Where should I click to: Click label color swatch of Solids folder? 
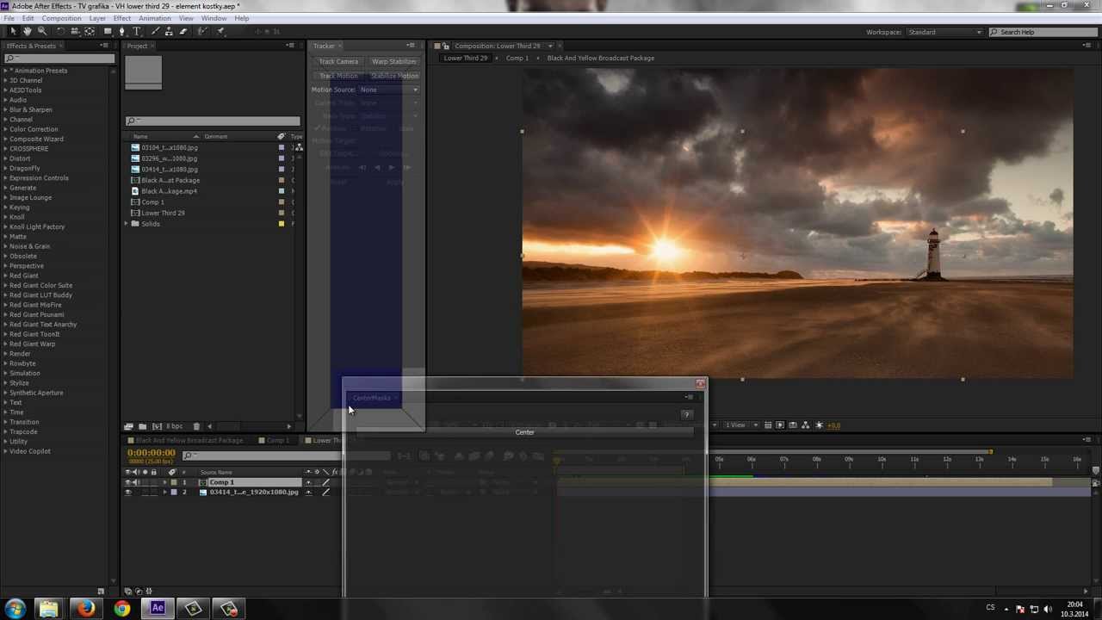tap(282, 224)
